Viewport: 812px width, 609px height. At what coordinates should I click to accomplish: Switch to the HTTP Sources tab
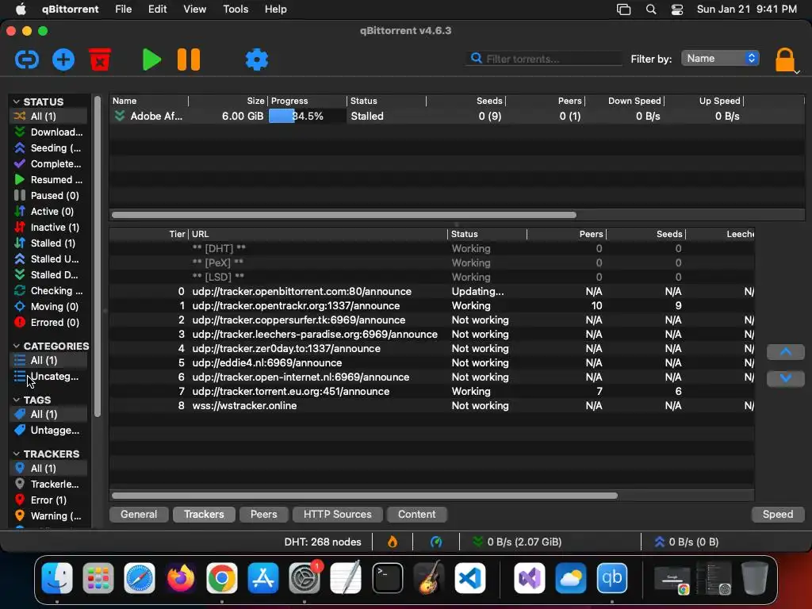[x=338, y=514]
